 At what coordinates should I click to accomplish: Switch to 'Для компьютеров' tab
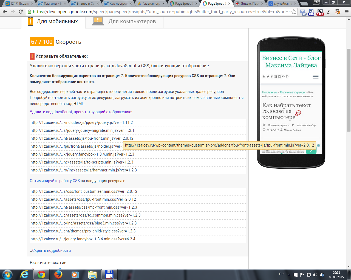[x=132, y=22]
